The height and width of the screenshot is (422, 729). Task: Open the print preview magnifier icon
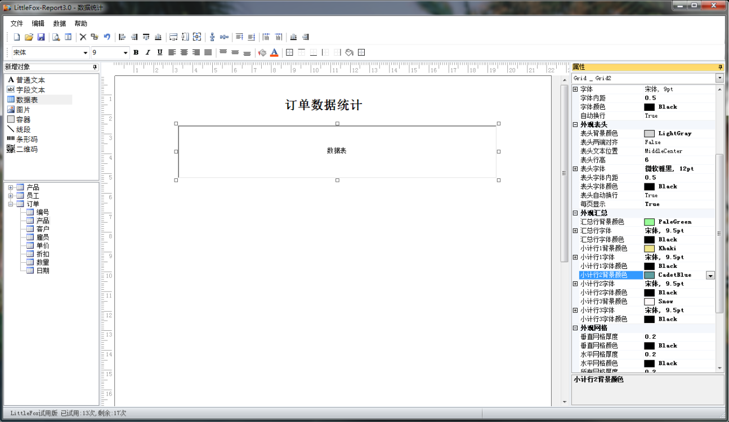56,37
